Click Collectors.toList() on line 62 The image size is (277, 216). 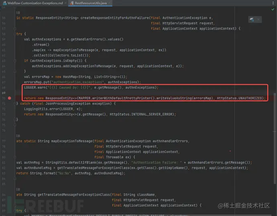click(69, 55)
